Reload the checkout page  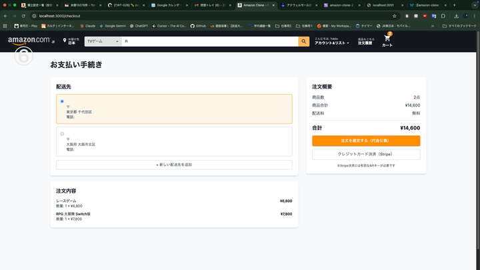(23, 16)
